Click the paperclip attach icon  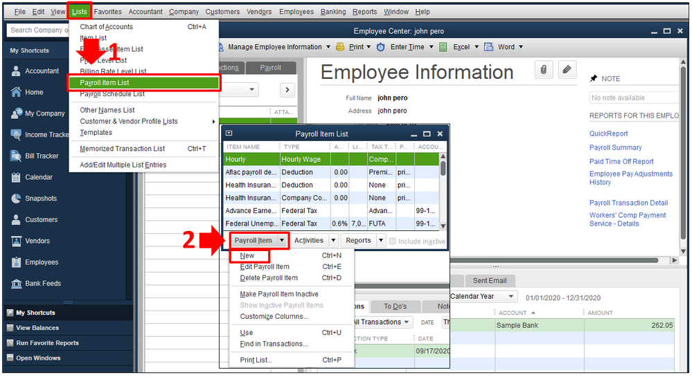pos(544,70)
